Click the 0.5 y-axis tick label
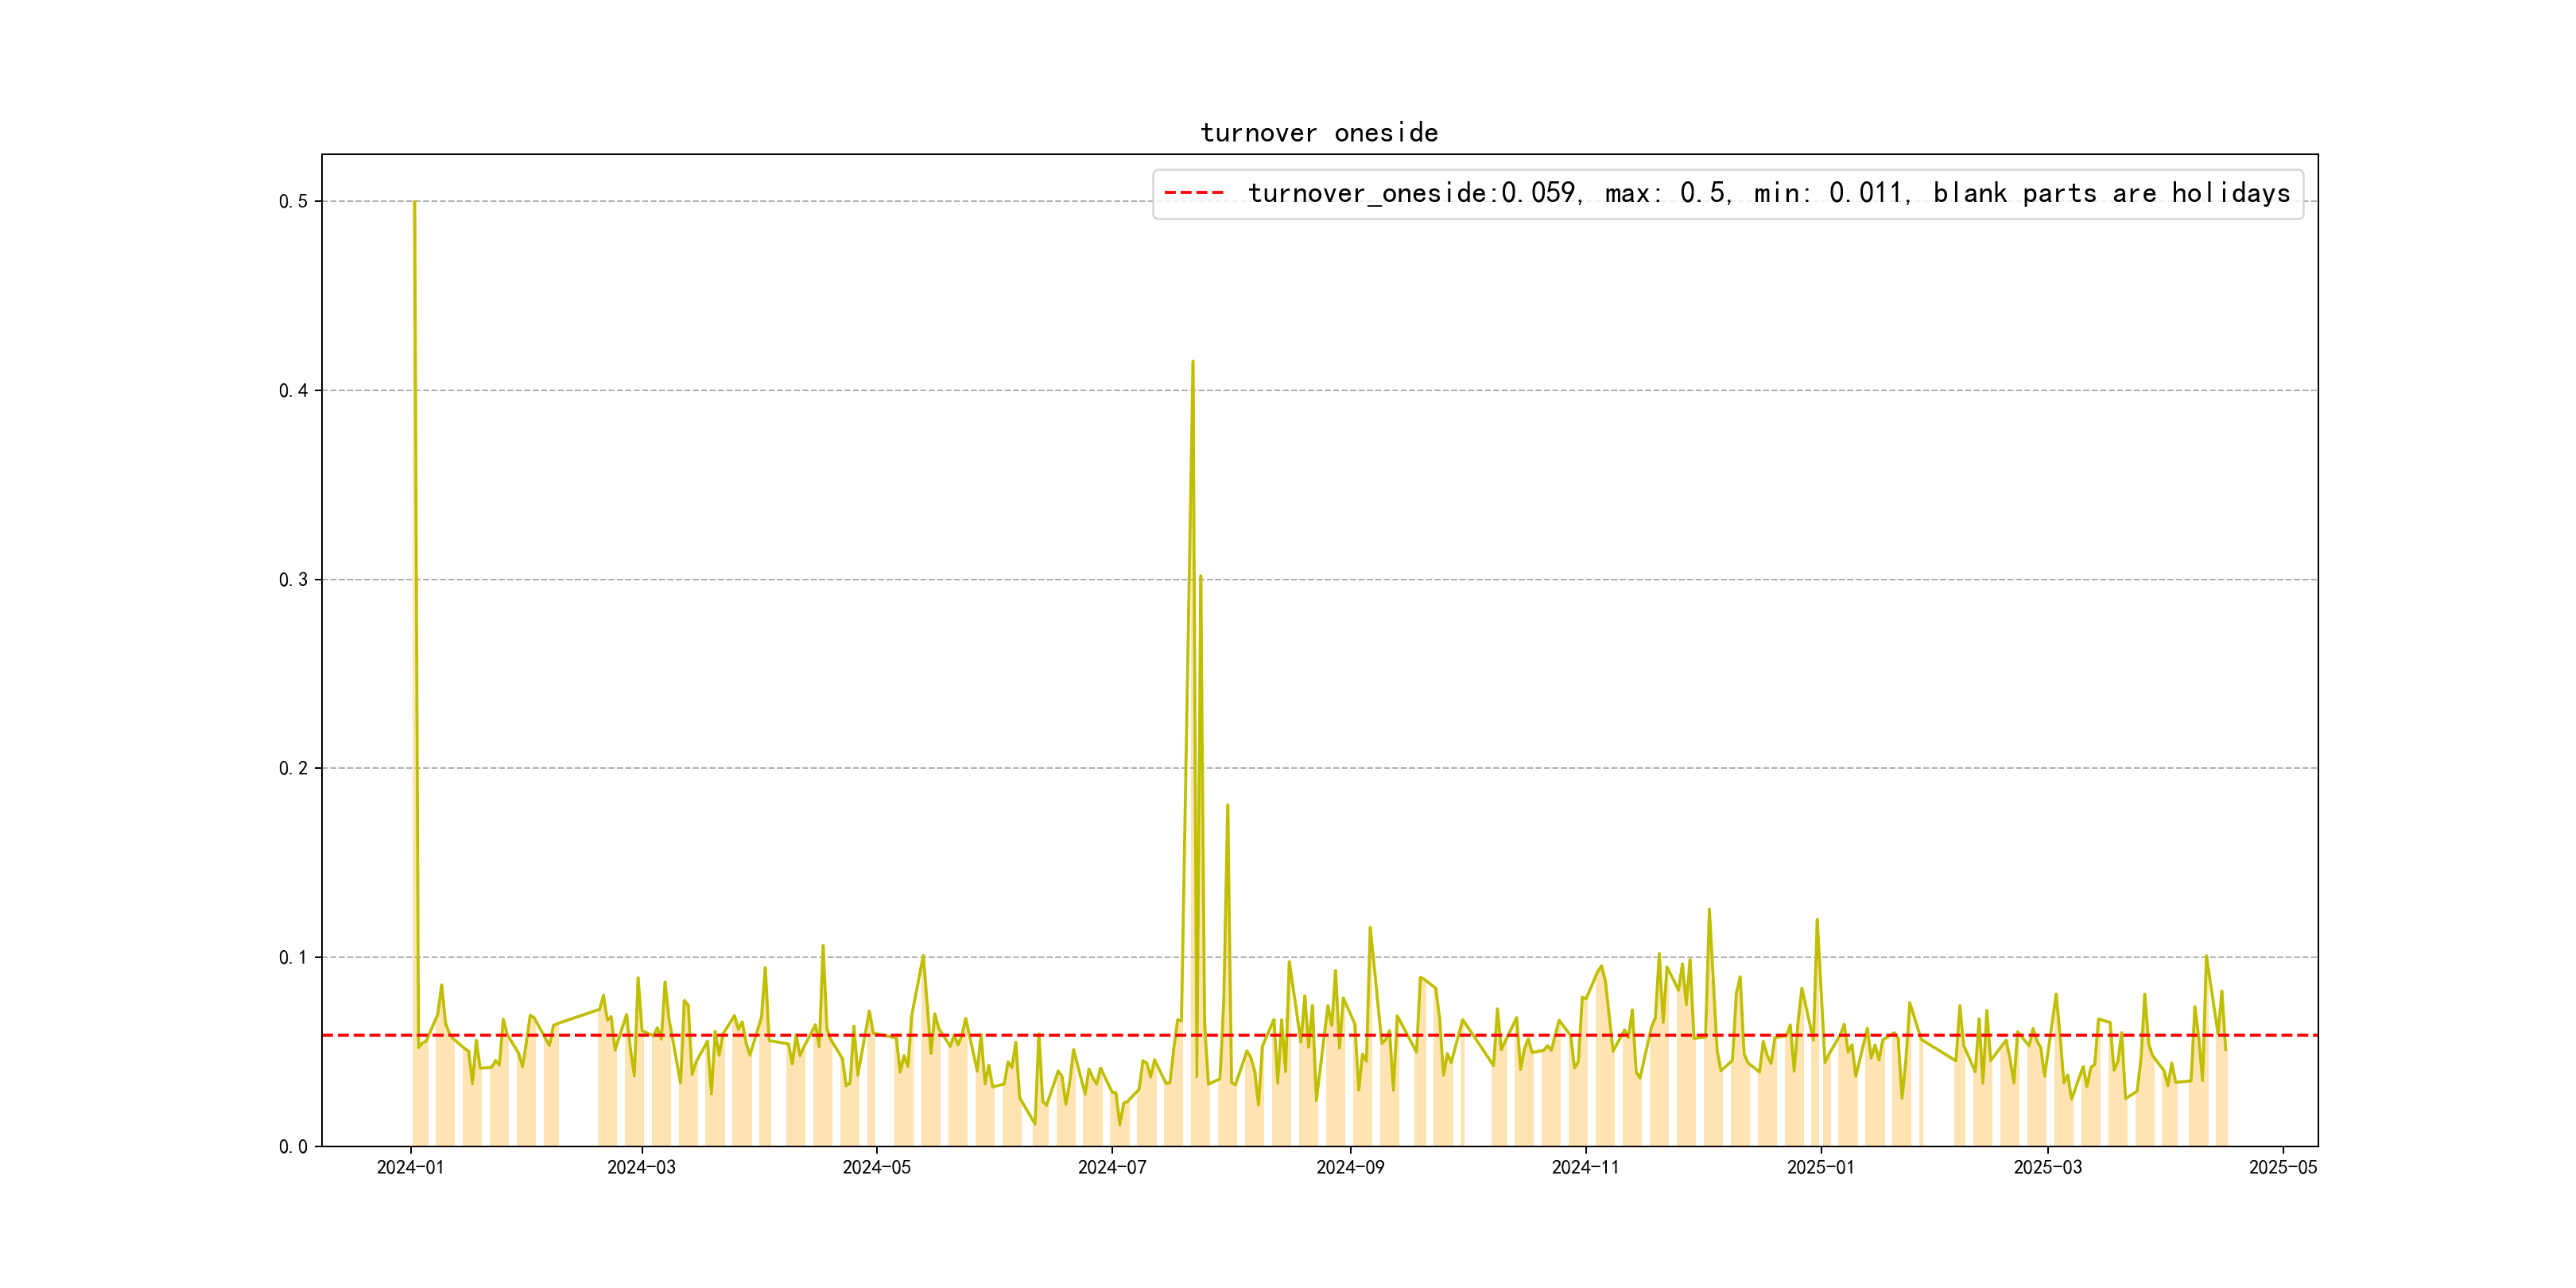Screen dimensions: 2576x1288 tap(293, 202)
